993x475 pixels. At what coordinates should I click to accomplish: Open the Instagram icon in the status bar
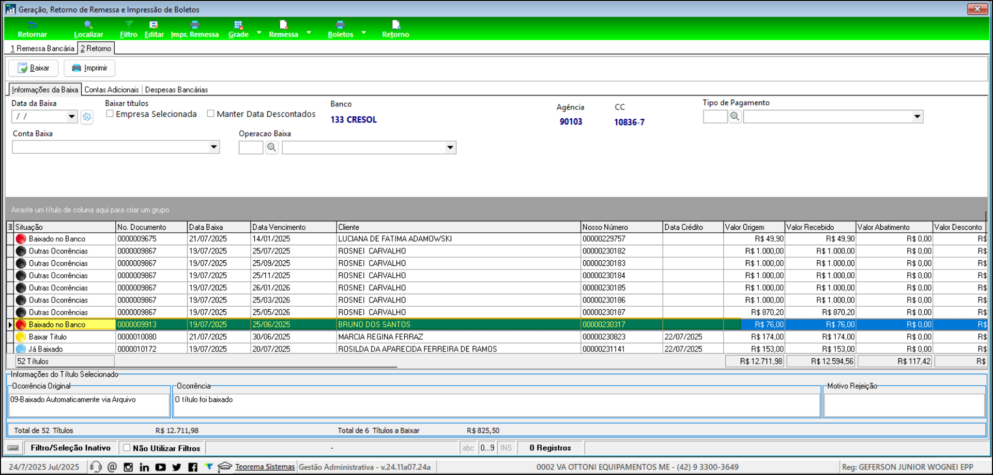click(128, 467)
